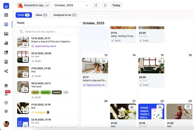Click the home tag on Test post

tap(35, 93)
